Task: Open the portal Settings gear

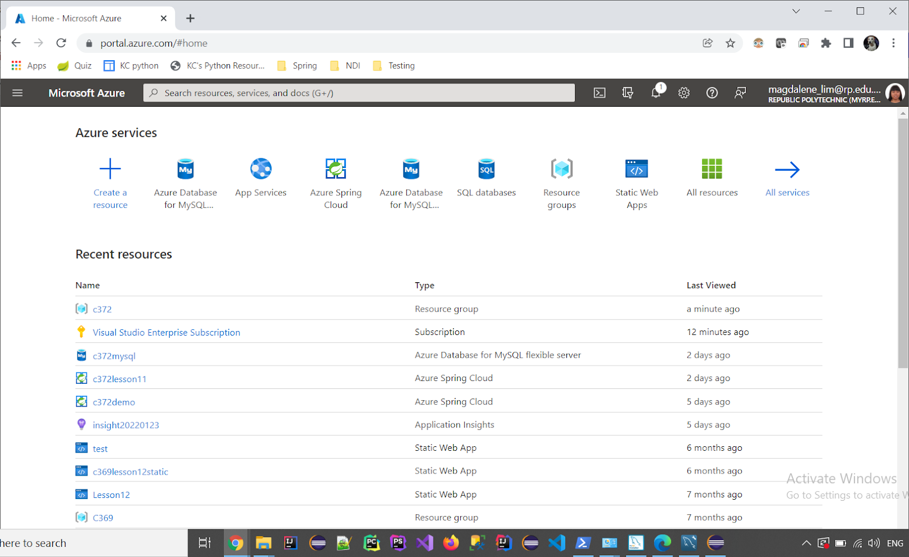Action: (683, 93)
